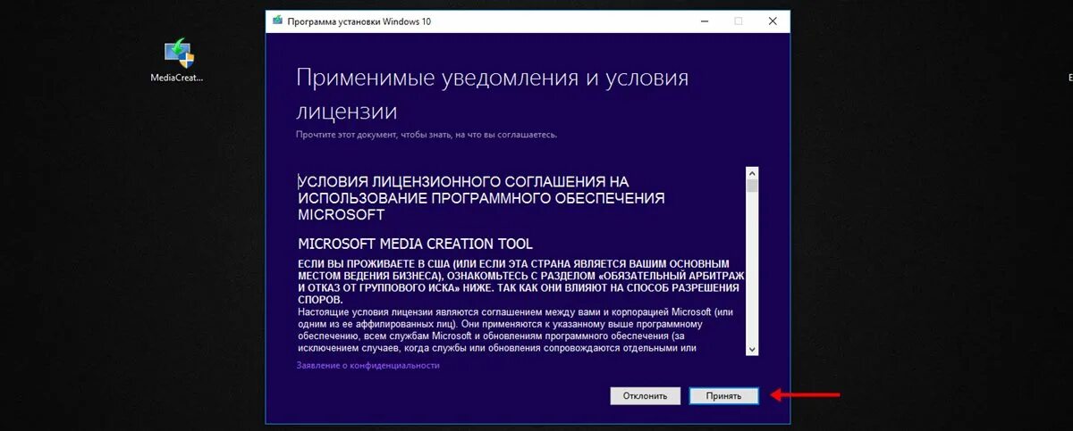The width and height of the screenshot is (1073, 431).
Task: Click the Windows 10 setup title bar icon
Action: pyautogui.click(x=277, y=21)
